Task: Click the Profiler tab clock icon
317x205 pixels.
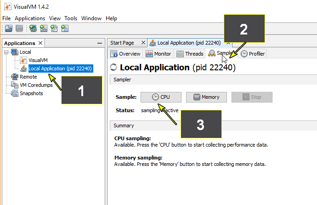Action: (244, 54)
